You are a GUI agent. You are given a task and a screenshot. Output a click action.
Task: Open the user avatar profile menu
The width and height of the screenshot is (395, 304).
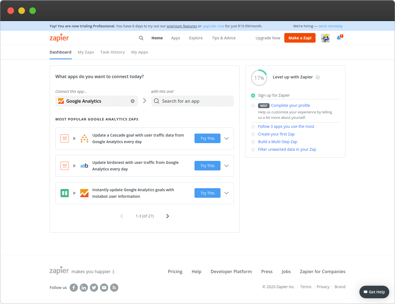click(x=325, y=38)
